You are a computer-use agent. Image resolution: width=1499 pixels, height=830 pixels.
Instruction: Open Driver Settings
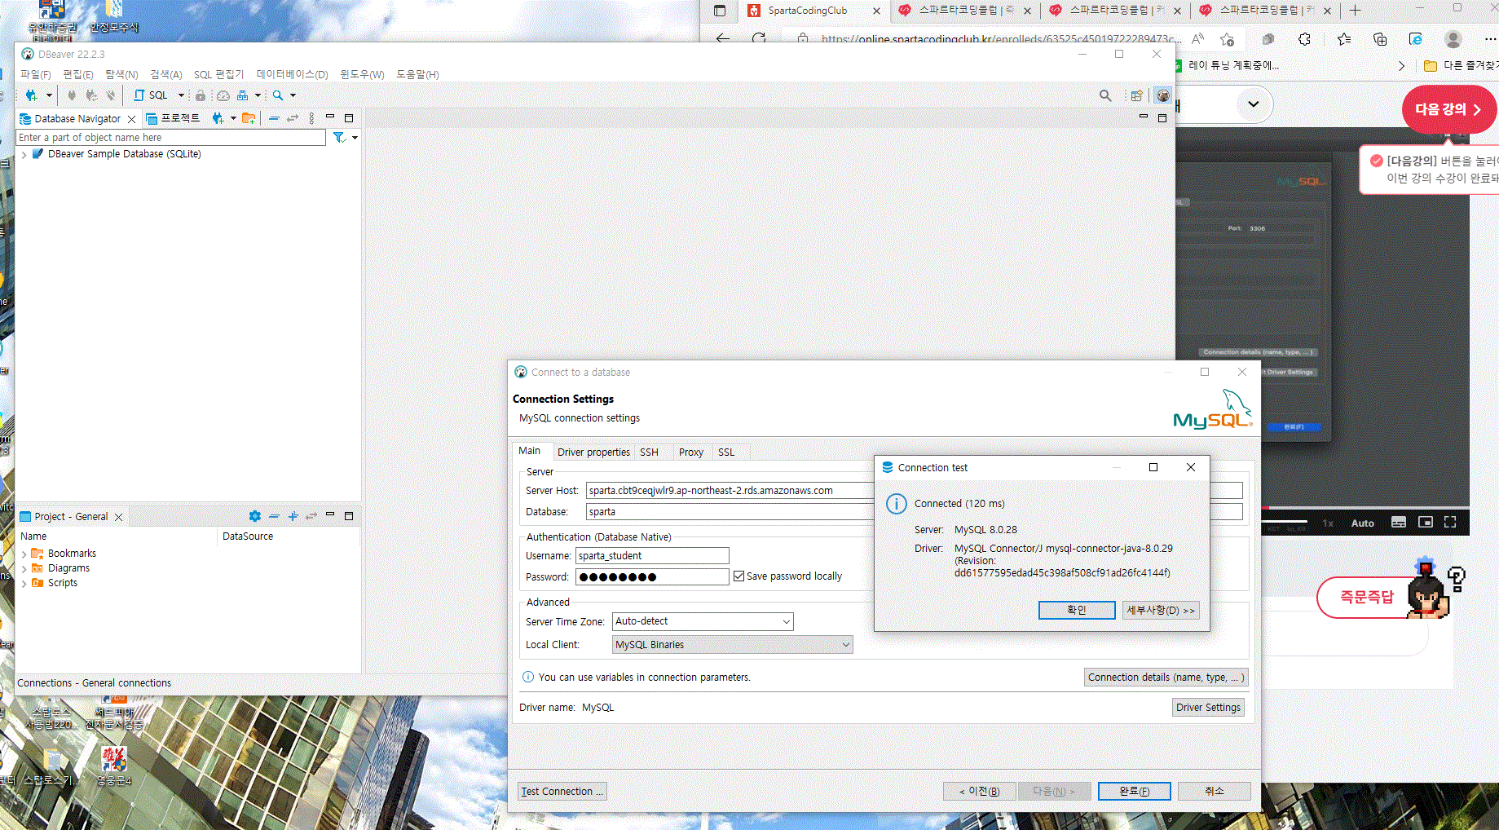(1208, 707)
